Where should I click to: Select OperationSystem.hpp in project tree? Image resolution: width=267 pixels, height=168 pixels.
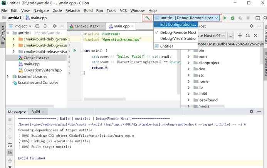pyautogui.click(x=40, y=70)
